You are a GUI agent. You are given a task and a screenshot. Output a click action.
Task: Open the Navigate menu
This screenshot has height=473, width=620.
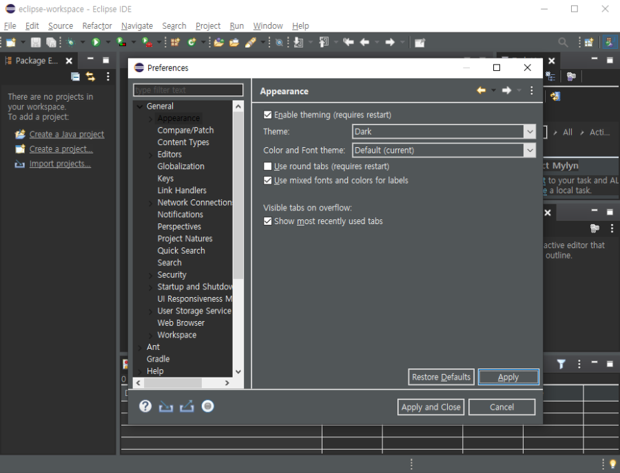(137, 26)
